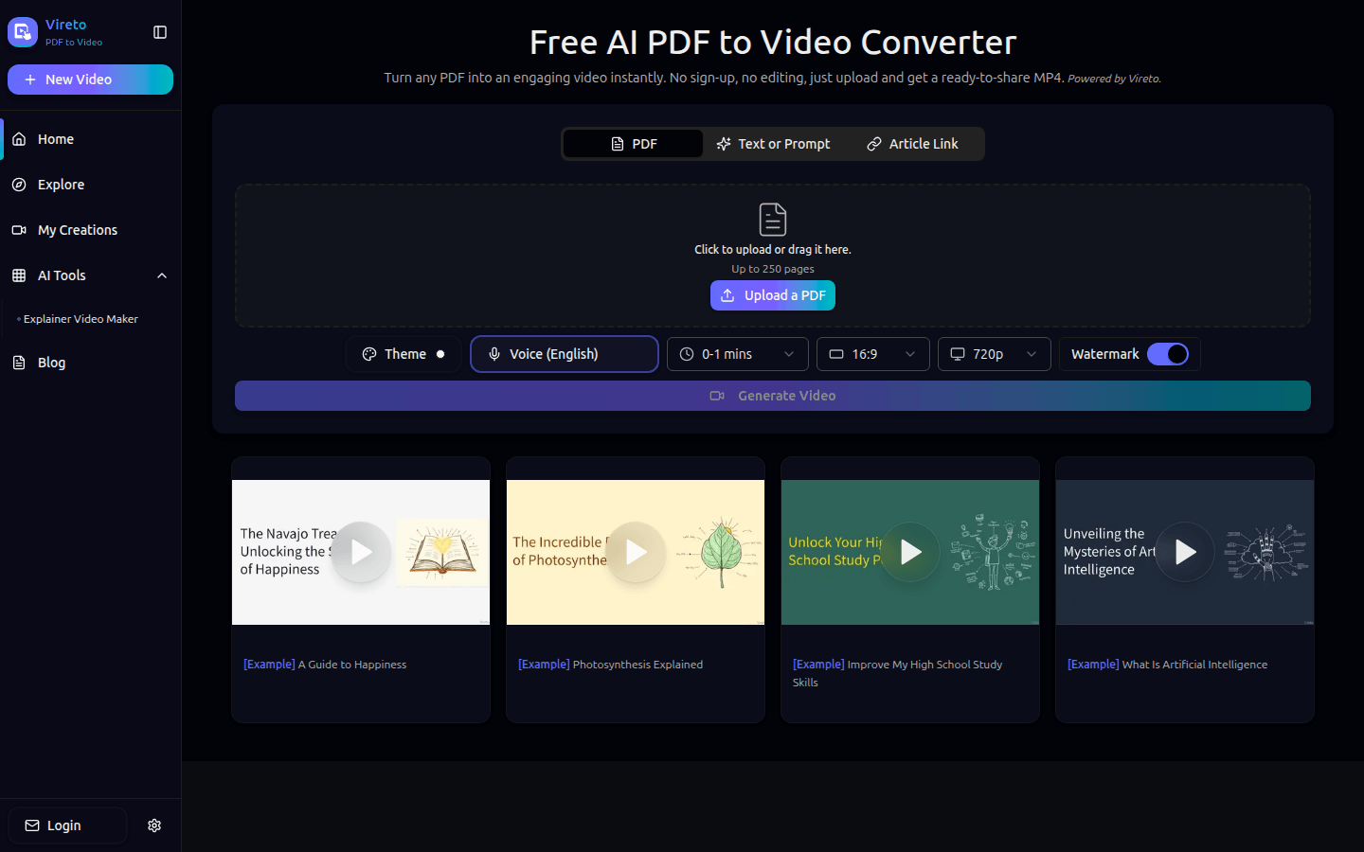The width and height of the screenshot is (1364, 852).
Task: Switch to the PDF tab
Action: click(634, 144)
